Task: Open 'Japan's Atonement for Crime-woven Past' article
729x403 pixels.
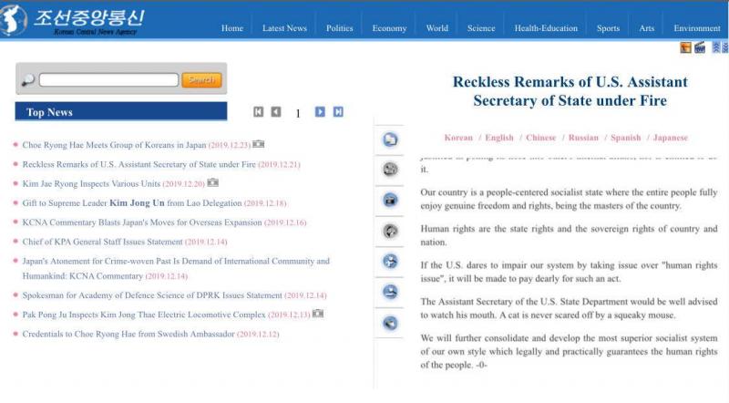Action: [176, 268]
